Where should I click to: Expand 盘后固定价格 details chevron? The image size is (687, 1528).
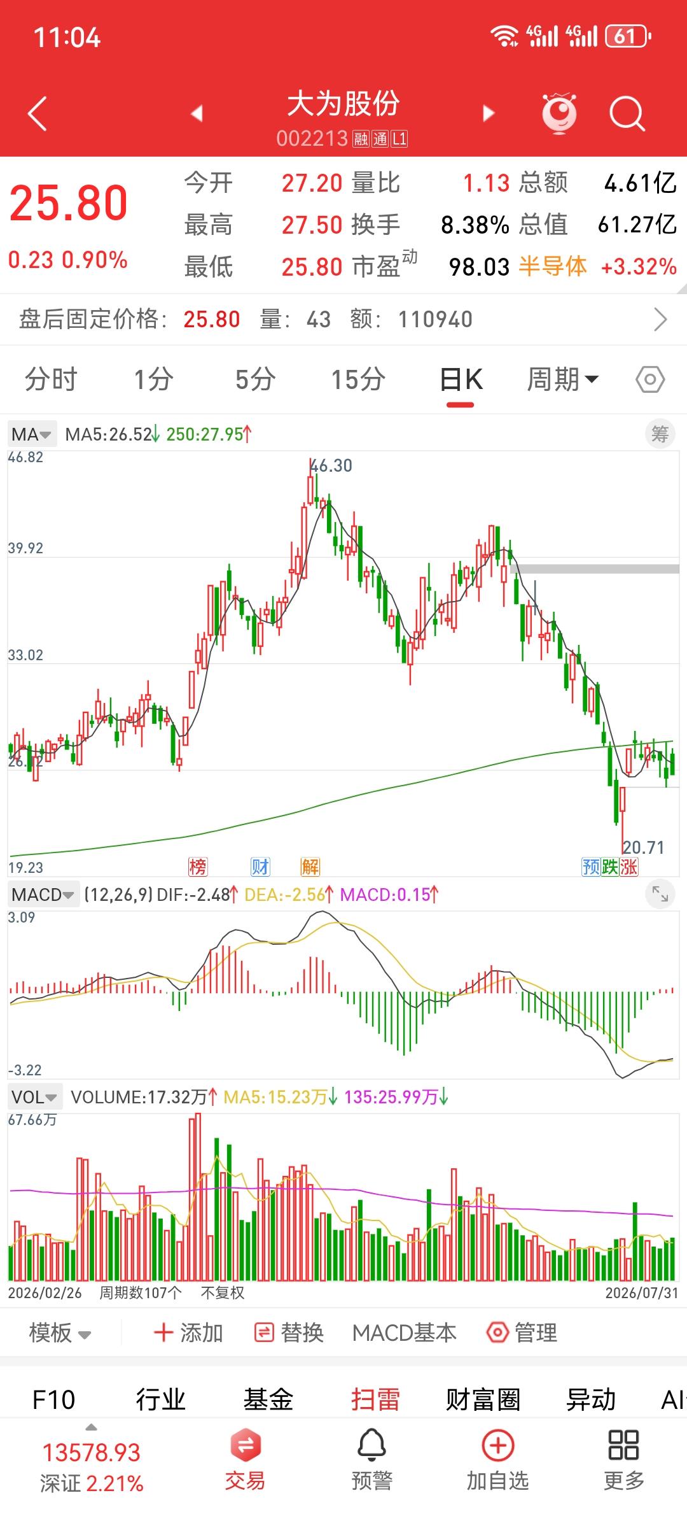[x=661, y=320]
